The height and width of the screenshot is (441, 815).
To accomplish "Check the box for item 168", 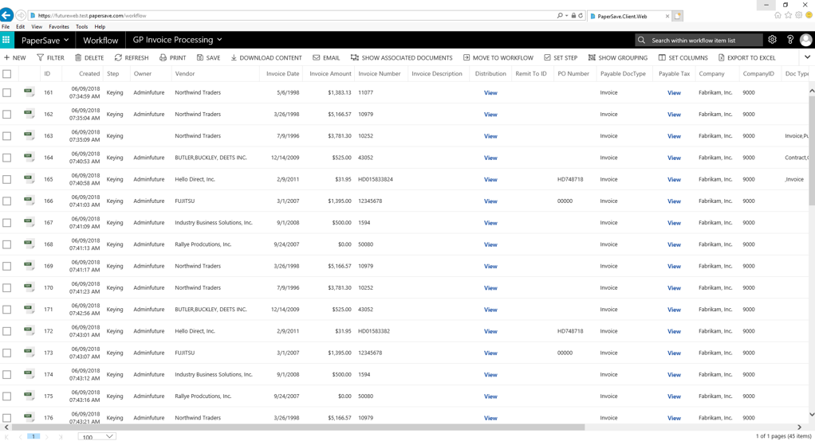I will click(x=6, y=244).
